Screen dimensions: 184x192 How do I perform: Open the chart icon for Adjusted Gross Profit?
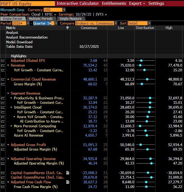point(3,145)
